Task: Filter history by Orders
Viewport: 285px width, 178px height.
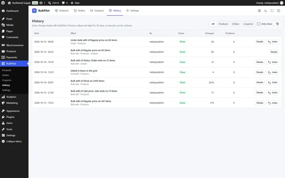Action: [236, 24]
